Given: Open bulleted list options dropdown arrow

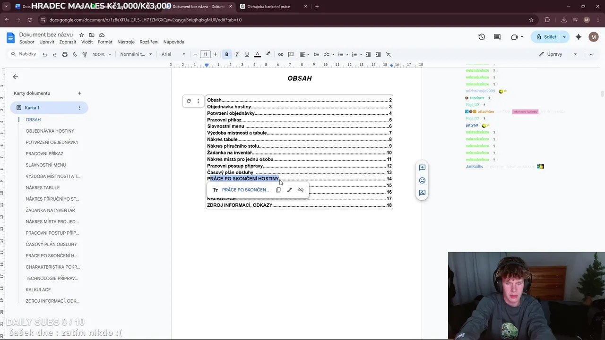Looking at the screenshot, I should [347, 54].
